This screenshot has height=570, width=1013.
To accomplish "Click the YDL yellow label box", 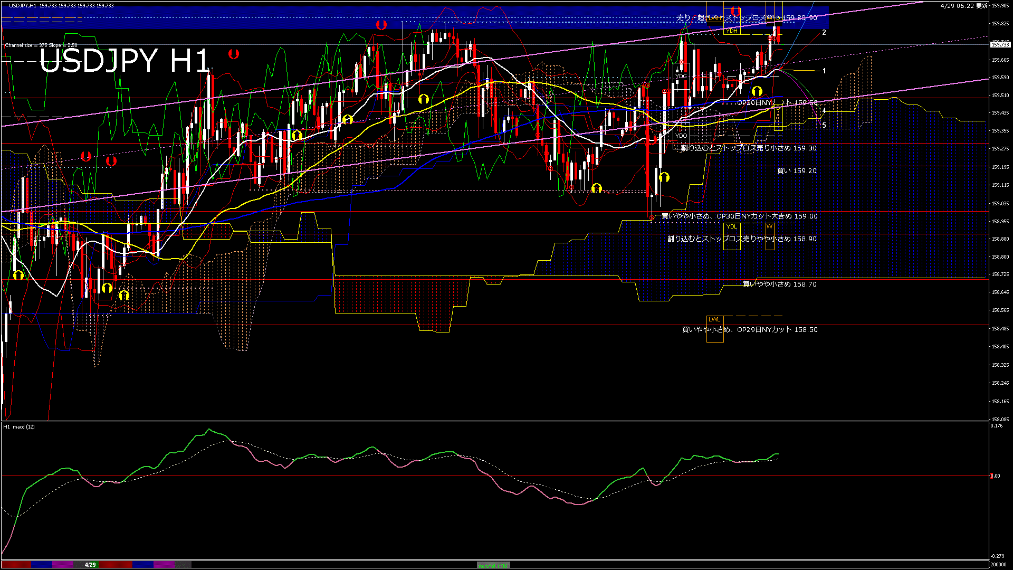I will [731, 226].
